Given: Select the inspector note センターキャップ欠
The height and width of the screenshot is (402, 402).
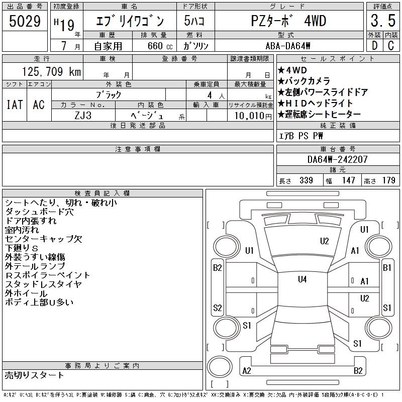Looking at the screenshot, I should pos(43,239).
